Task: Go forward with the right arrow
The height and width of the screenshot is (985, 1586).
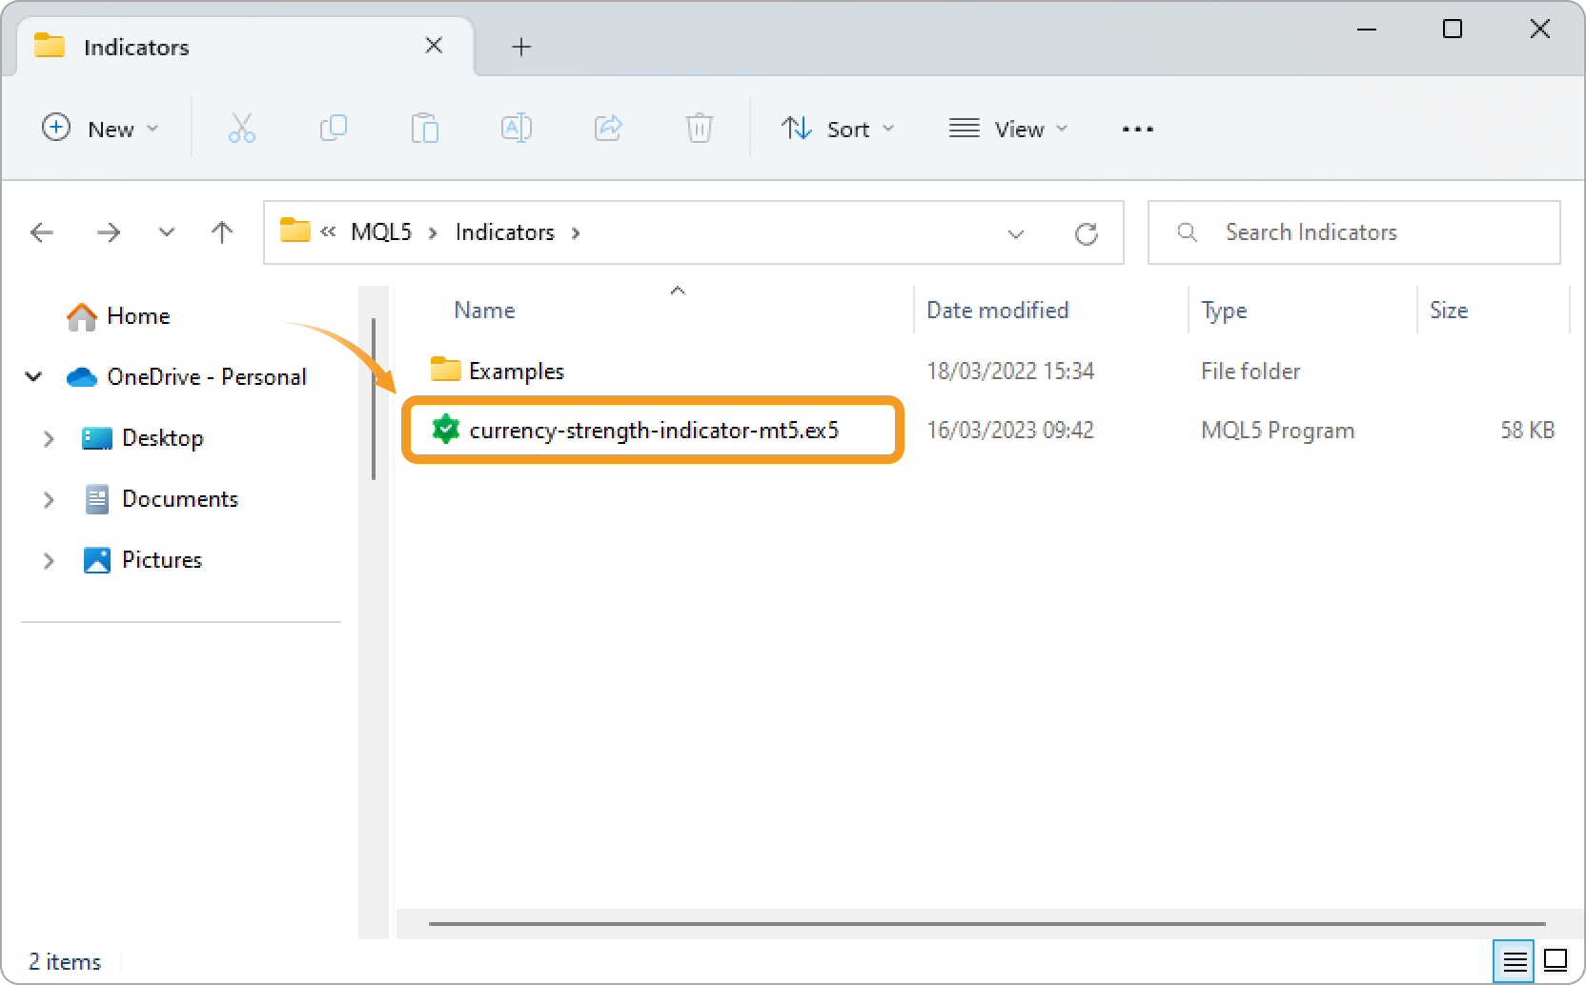Action: [x=109, y=232]
